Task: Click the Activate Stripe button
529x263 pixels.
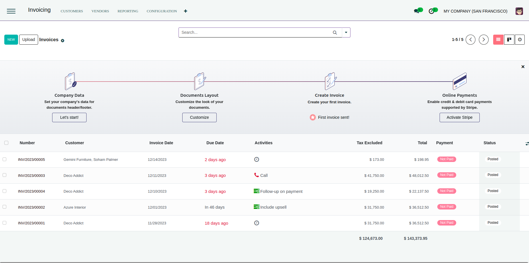Action: (x=459, y=117)
